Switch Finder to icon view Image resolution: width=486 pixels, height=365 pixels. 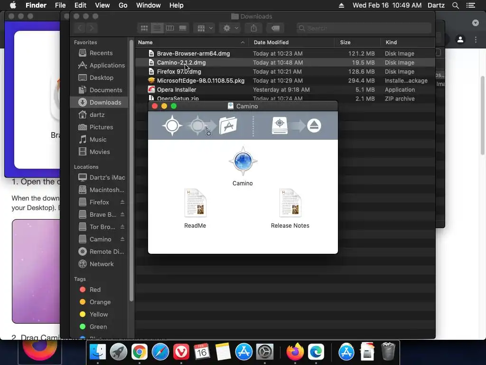click(x=144, y=28)
